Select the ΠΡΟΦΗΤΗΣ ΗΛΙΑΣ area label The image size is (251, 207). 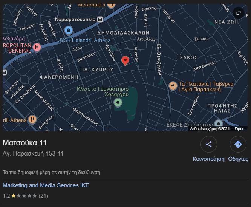222,108
